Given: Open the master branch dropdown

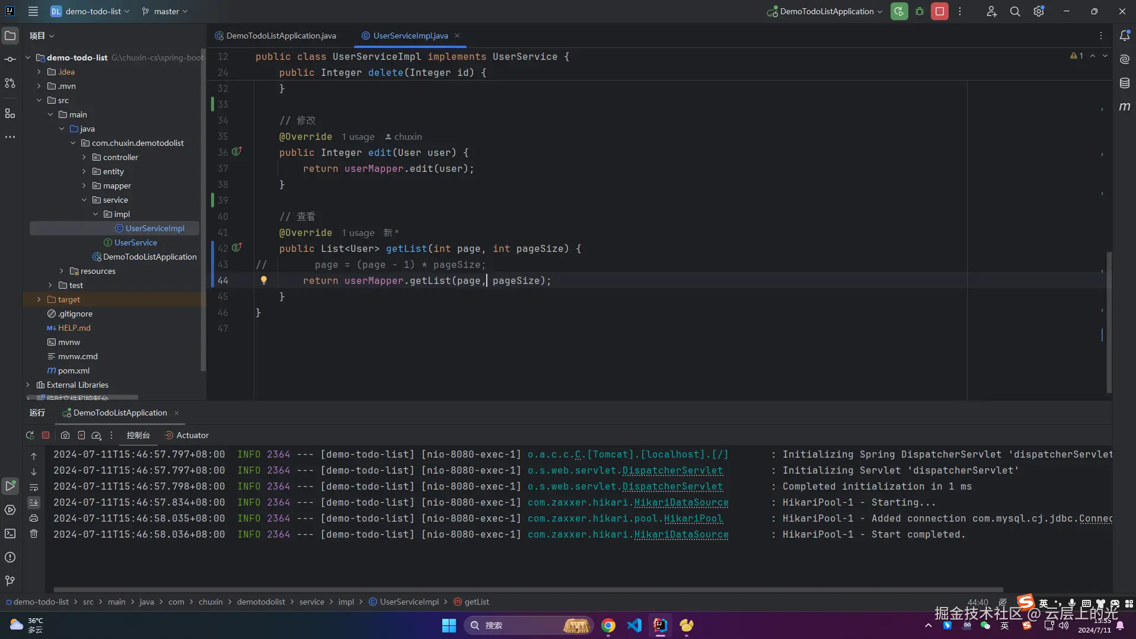Looking at the screenshot, I should point(165,11).
